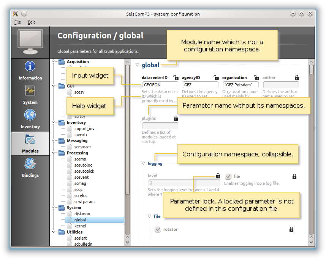Toggle the logging file checkbox
The height and width of the screenshot is (259, 326).
tap(228, 176)
